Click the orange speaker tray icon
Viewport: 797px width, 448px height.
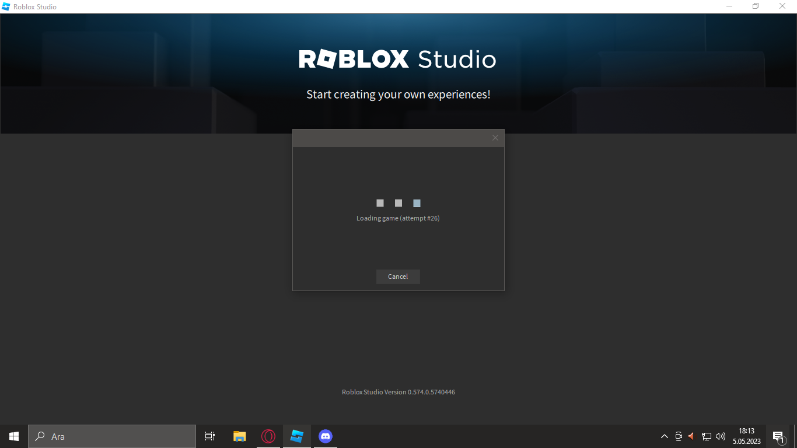691,436
